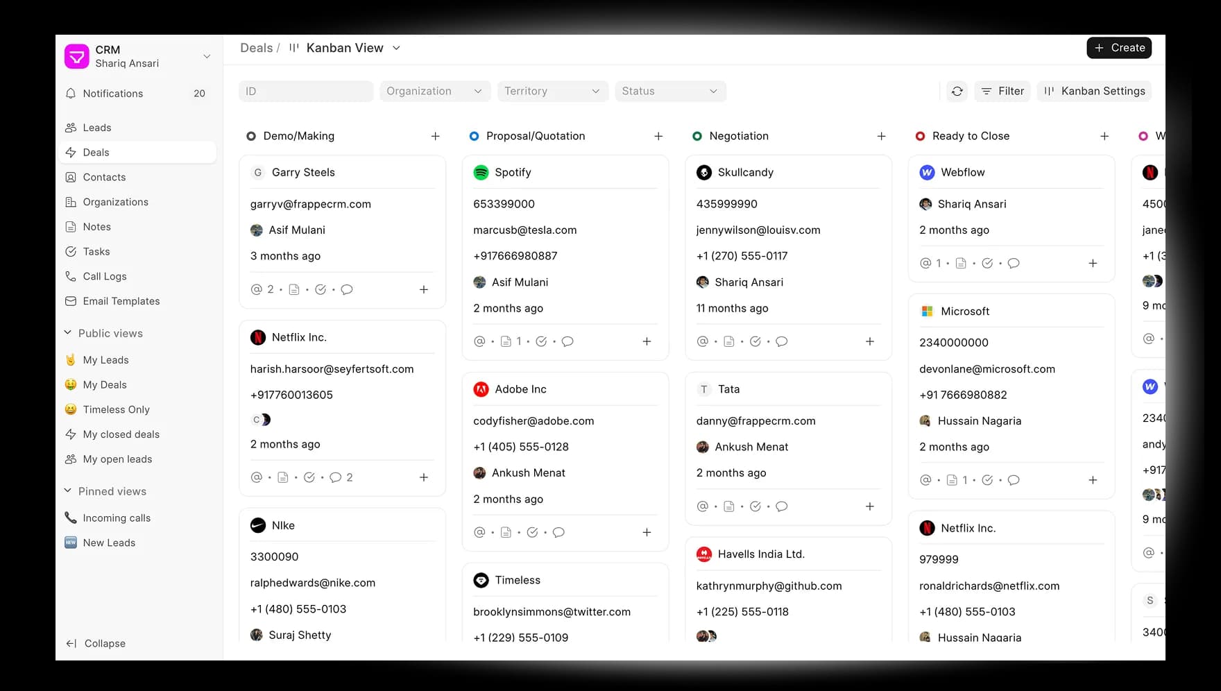Open the Timeless deal card title
The height and width of the screenshot is (691, 1221).
tap(518, 580)
